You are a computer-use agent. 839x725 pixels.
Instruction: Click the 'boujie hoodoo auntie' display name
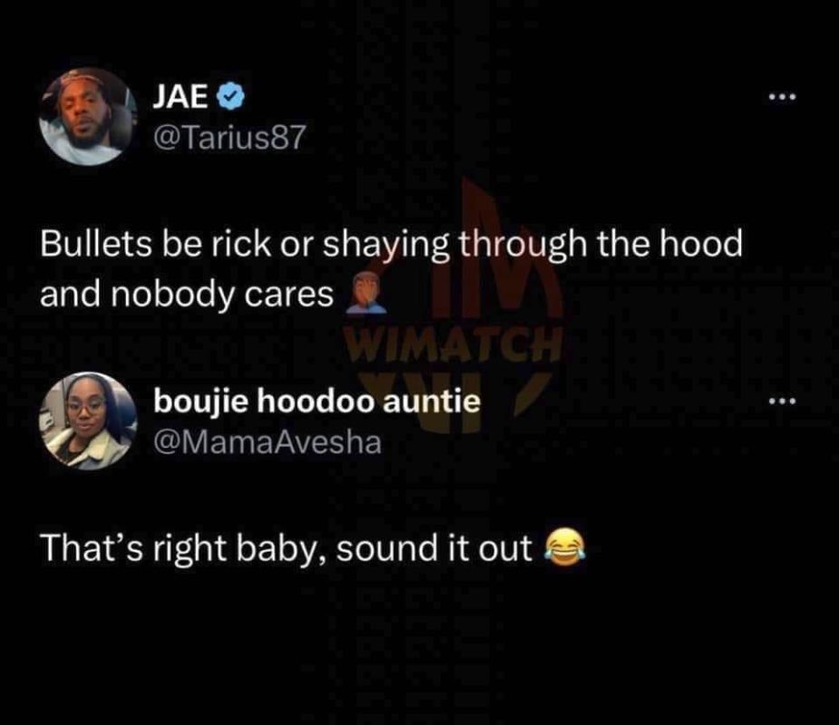click(x=317, y=401)
